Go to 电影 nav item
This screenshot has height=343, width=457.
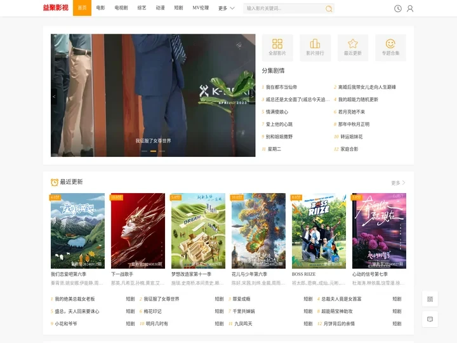click(100, 8)
